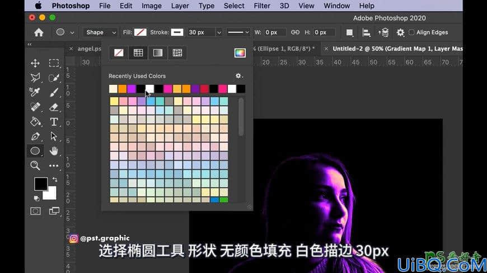Set stroke to No Color

point(119,52)
